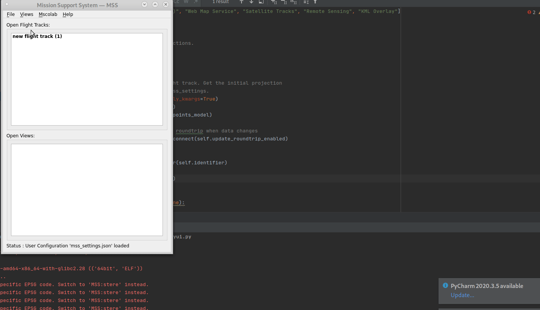Open the Mscolab menu

point(48,14)
